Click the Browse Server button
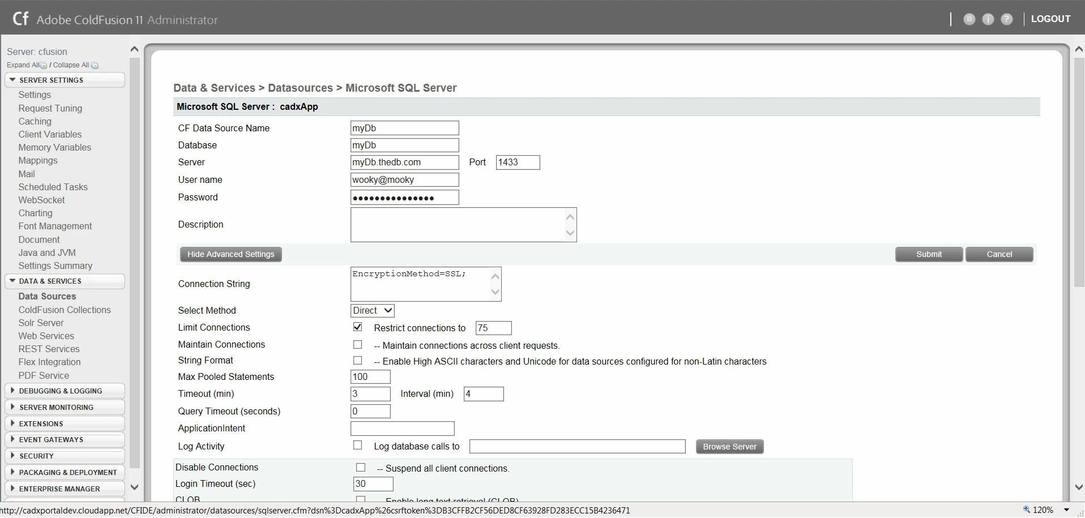Screen dimensions: 1085x518 (729, 447)
